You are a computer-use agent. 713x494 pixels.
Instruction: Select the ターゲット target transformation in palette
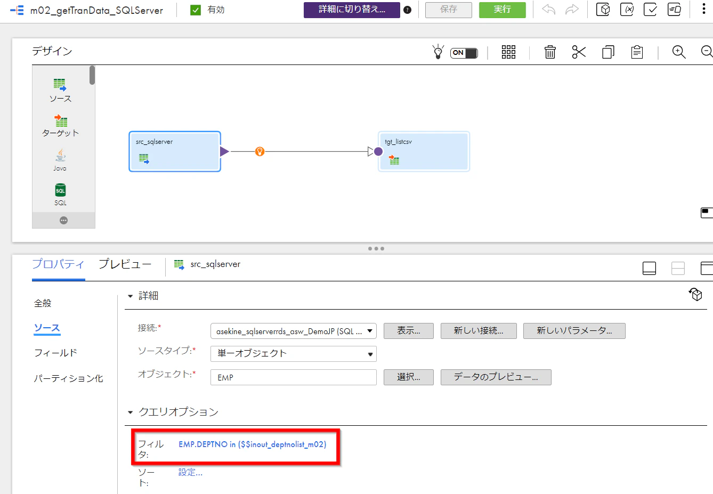point(60,125)
